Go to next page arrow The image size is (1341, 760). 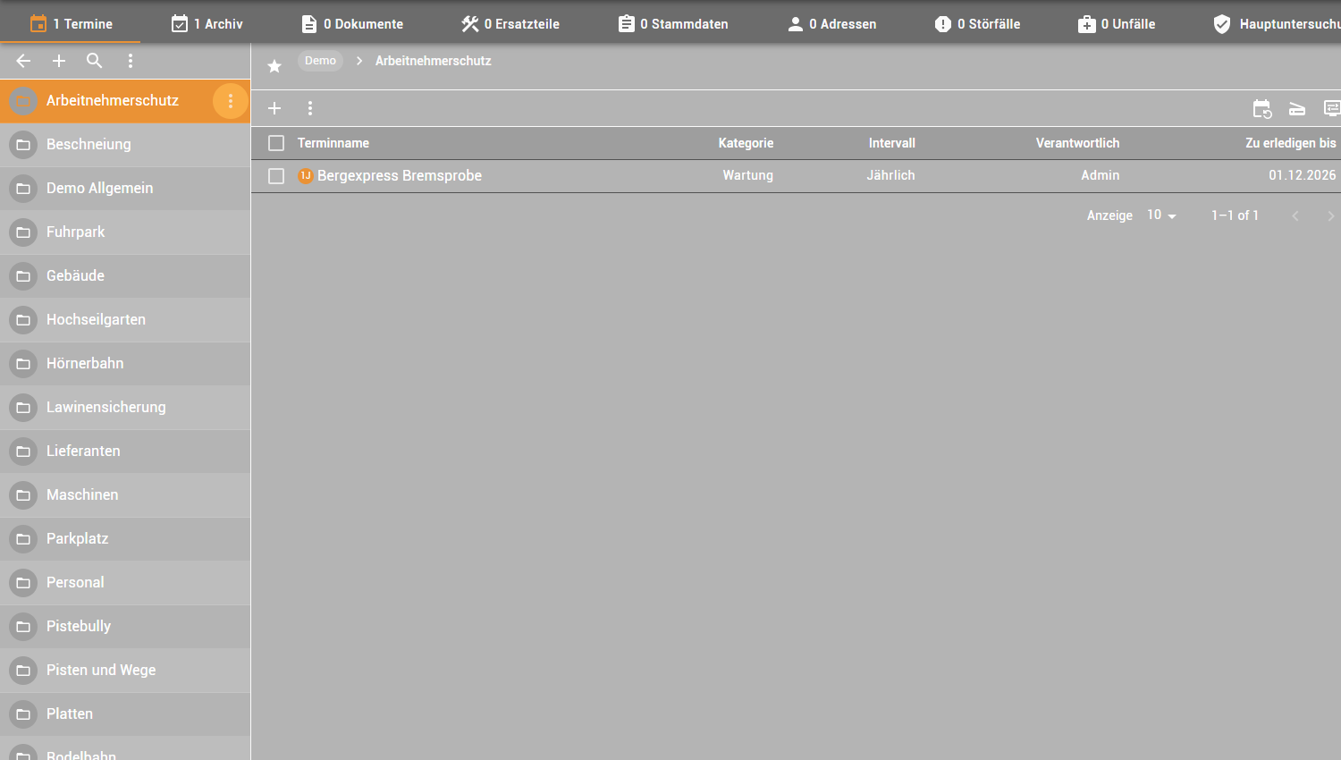tap(1330, 215)
